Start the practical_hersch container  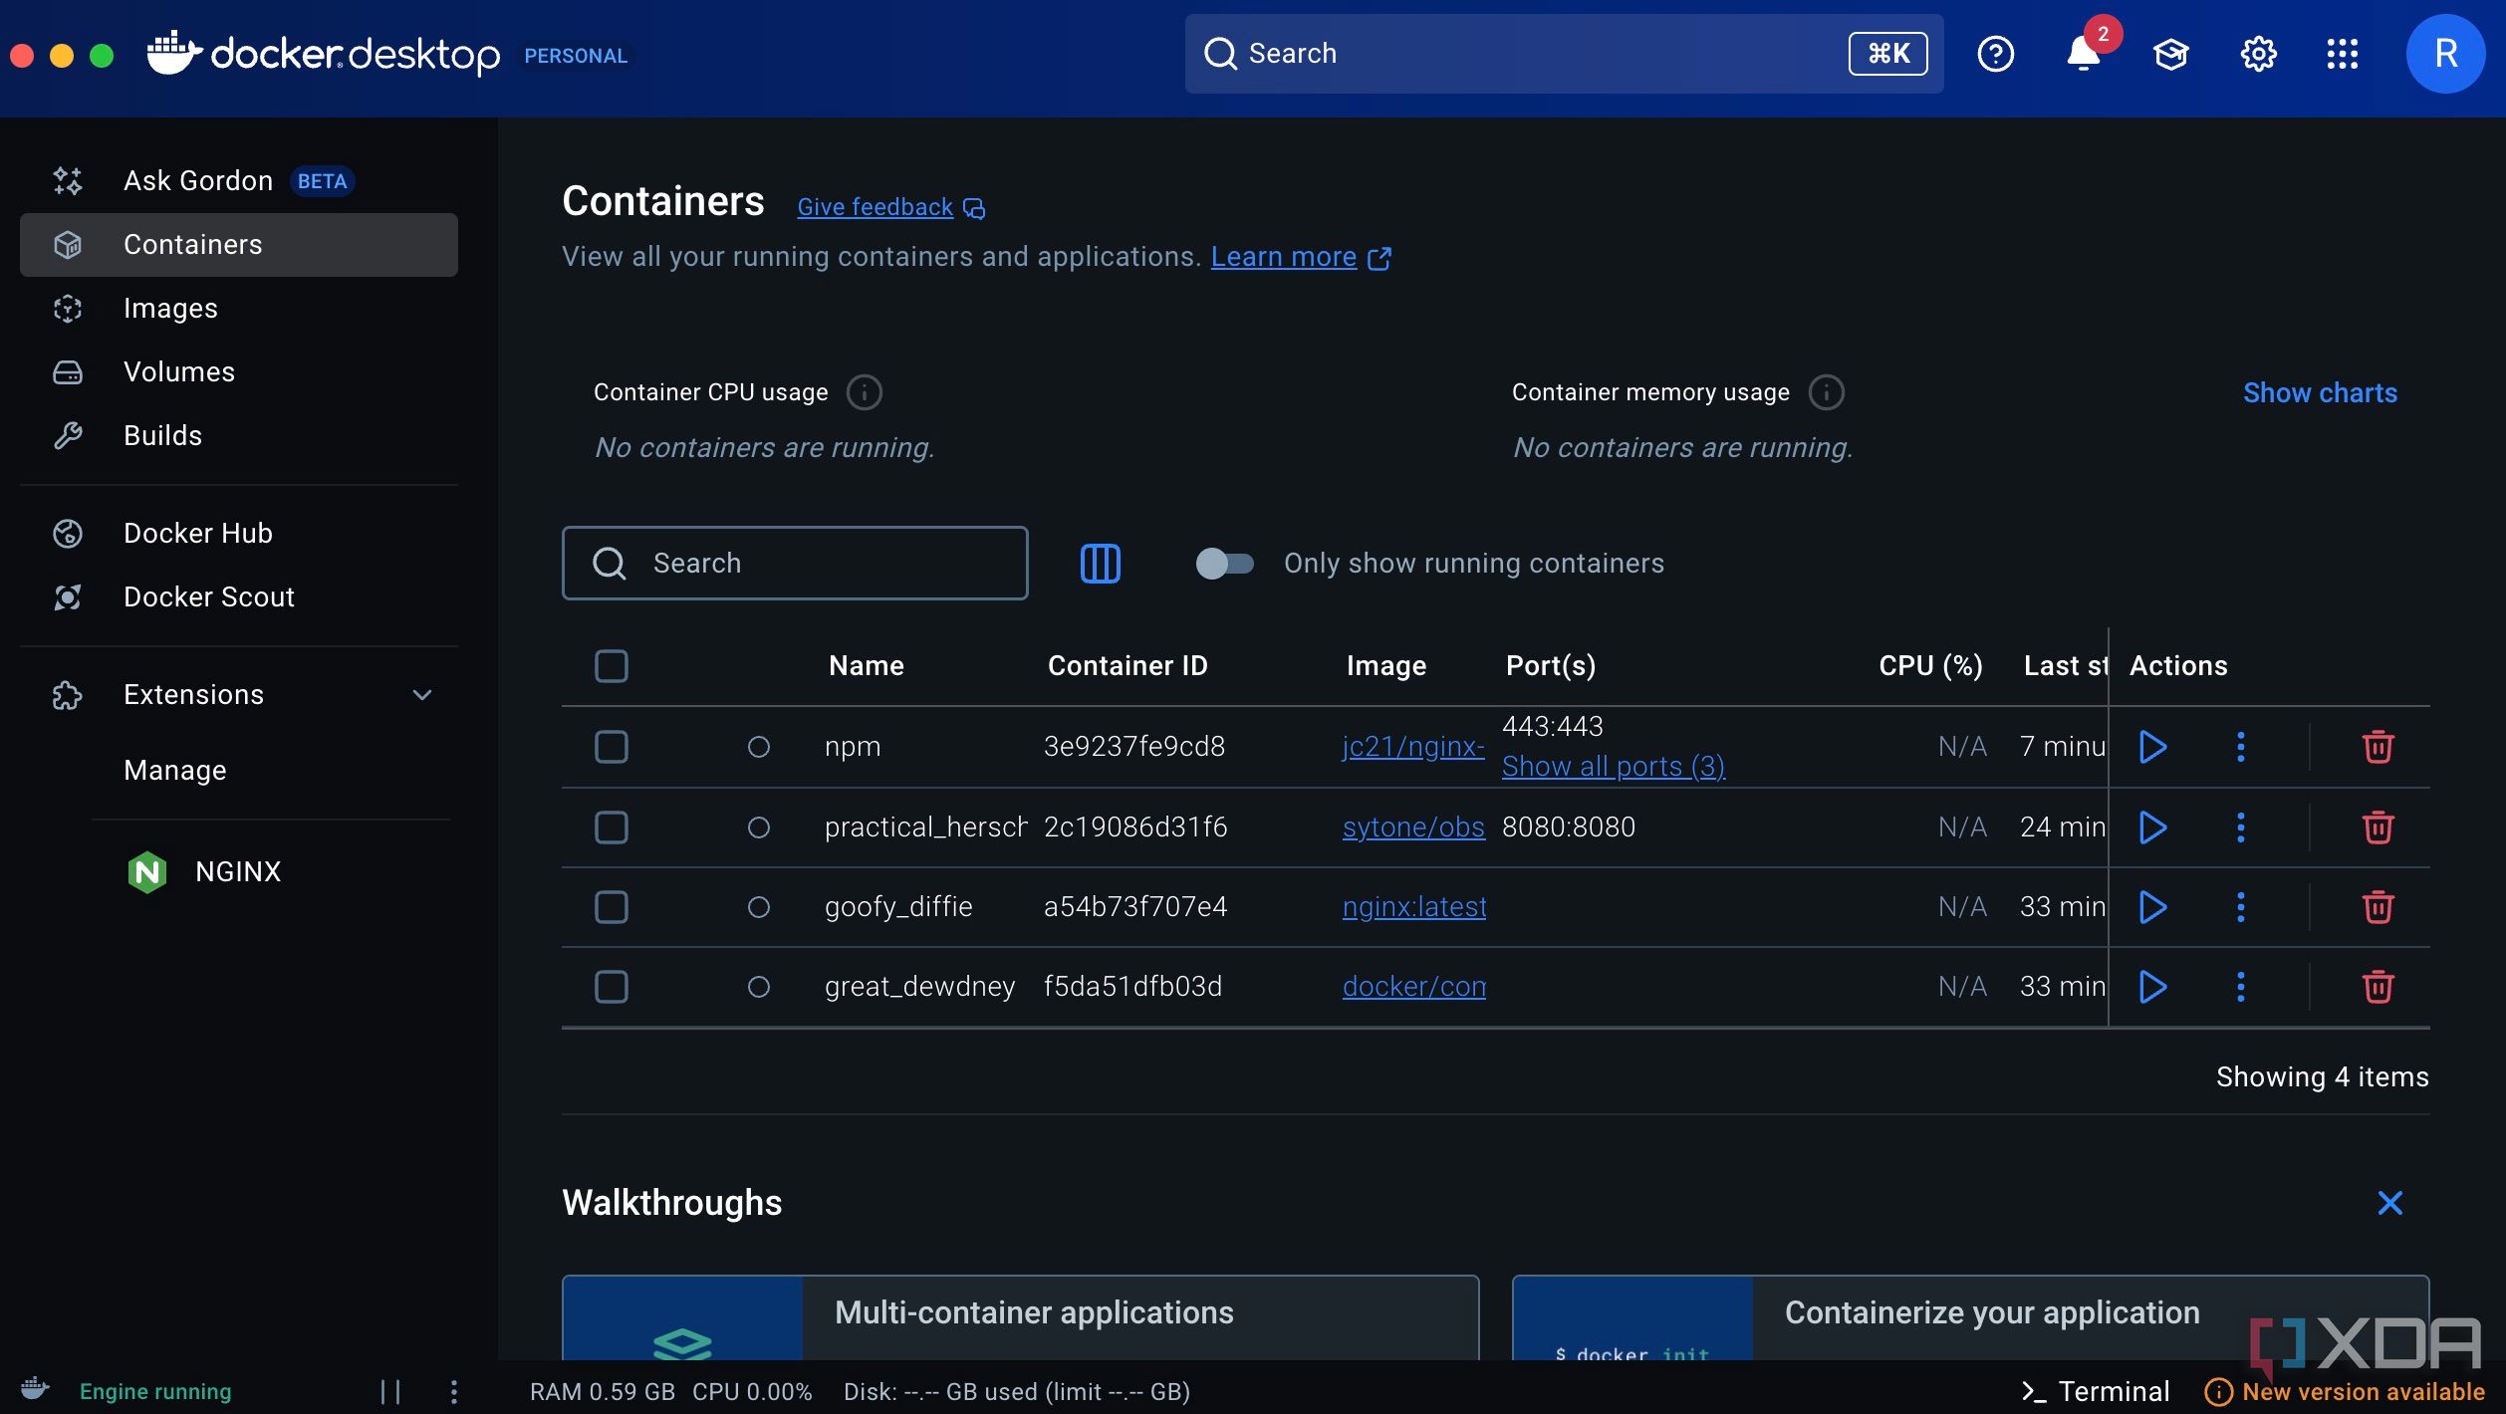[x=2152, y=827]
